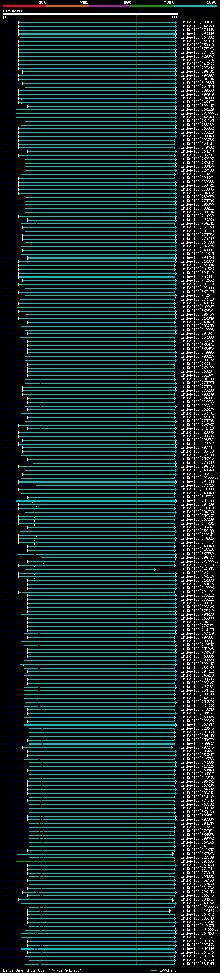Select the UniRef100_B6T7L9 label
This screenshot has height=973, width=220.
coord(197,565)
